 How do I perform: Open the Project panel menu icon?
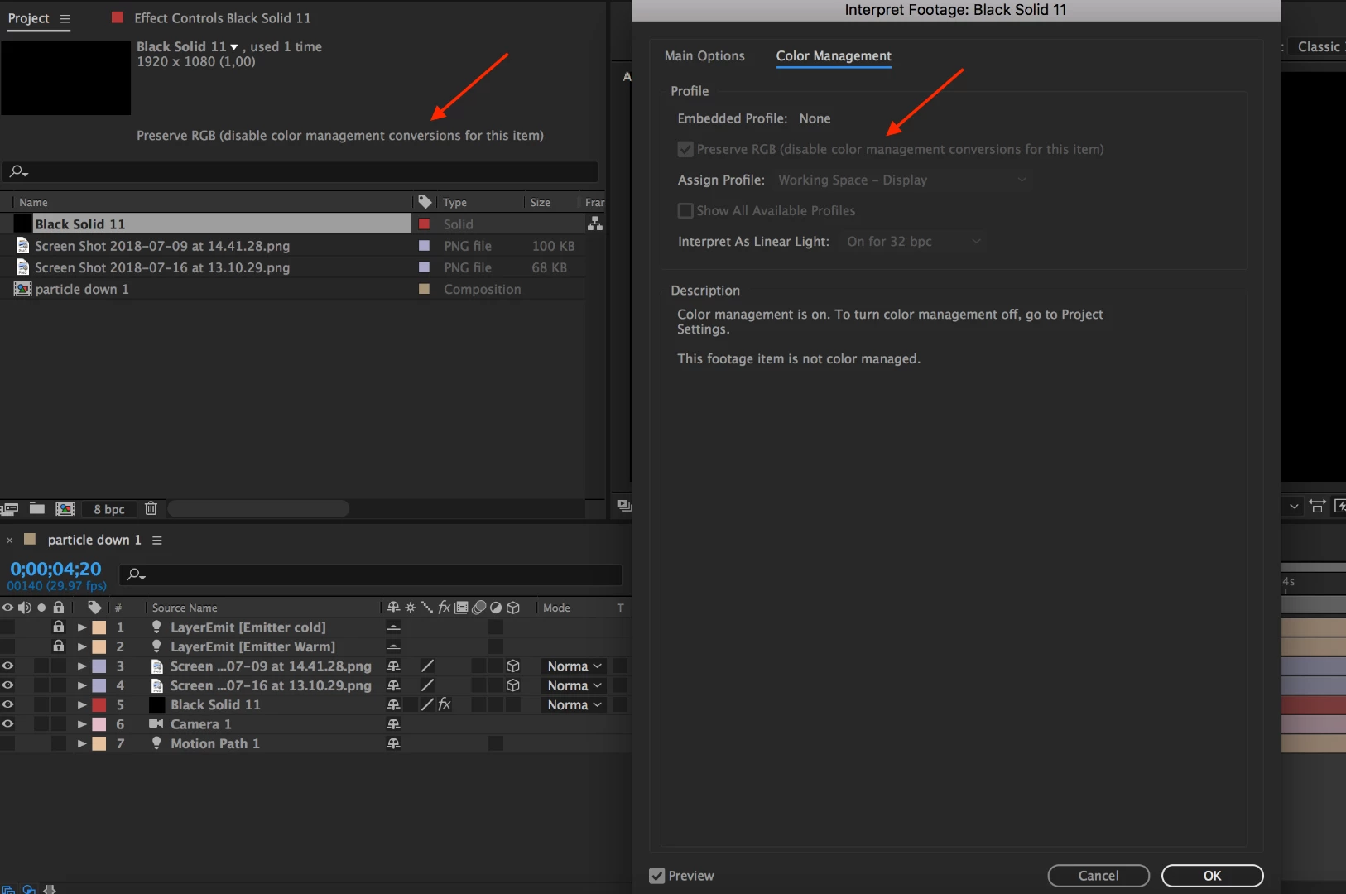(x=65, y=18)
